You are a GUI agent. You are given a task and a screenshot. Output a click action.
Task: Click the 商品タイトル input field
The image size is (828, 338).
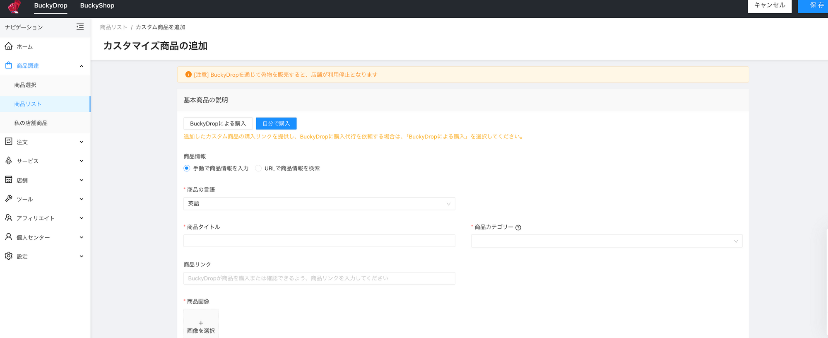(x=319, y=241)
